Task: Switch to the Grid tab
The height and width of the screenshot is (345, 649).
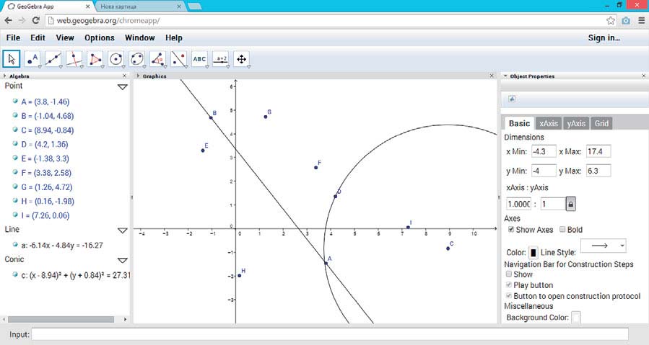Action: (x=601, y=123)
